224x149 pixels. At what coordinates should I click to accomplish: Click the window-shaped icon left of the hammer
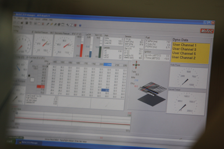point(63,24)
